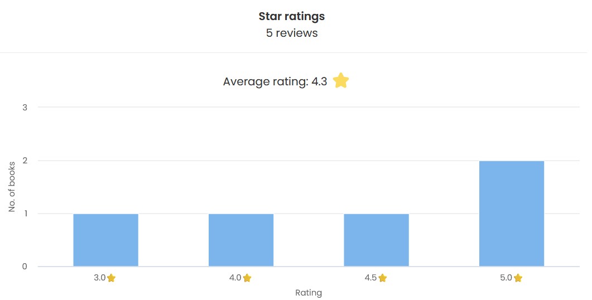The width and height of the screenshot is (592, 300).
Task: Click the "5 reviews" subtitle
Action: pos(292,33)
